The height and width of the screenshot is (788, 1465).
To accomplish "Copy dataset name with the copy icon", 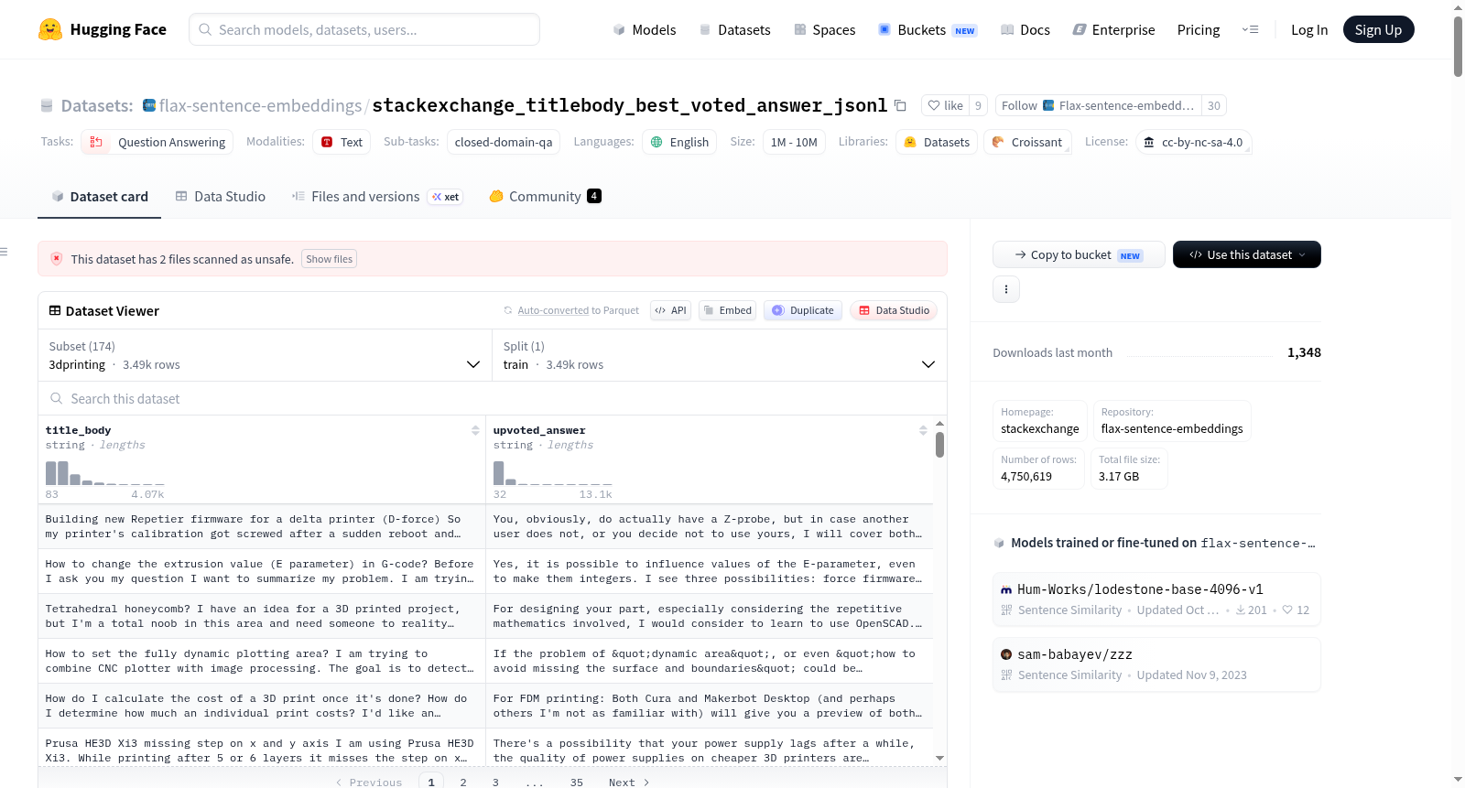I will pyautogui.click(x=900, y=106).
